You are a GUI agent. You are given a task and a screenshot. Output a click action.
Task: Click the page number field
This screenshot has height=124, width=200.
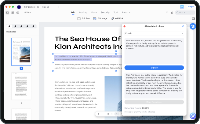point(117,114)
